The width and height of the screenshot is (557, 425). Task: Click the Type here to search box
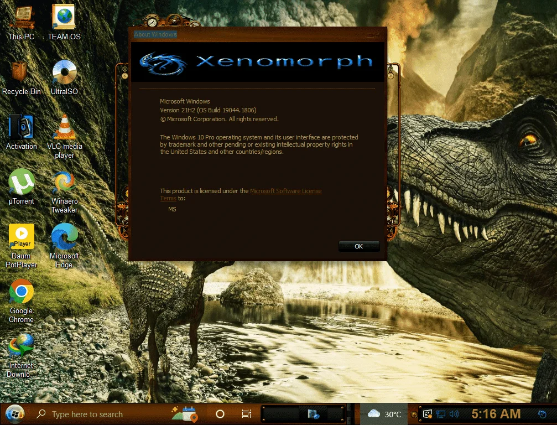click(87, 414)
